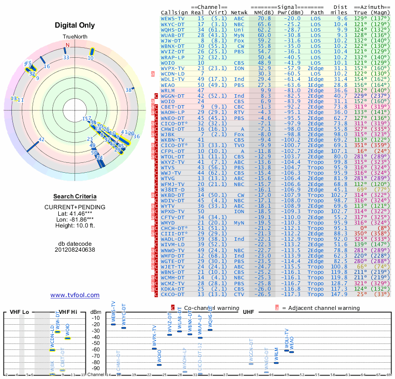Screen dimensions: 395x379
Task: Click the co-channel icon beside WRLM's next row WKBN-TV
Action: click(x=156, y=140)
